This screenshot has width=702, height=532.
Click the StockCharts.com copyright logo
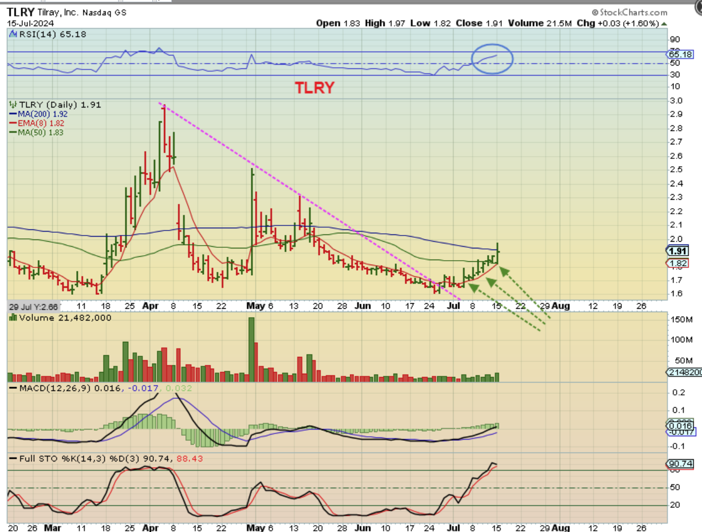coord(630,12)
